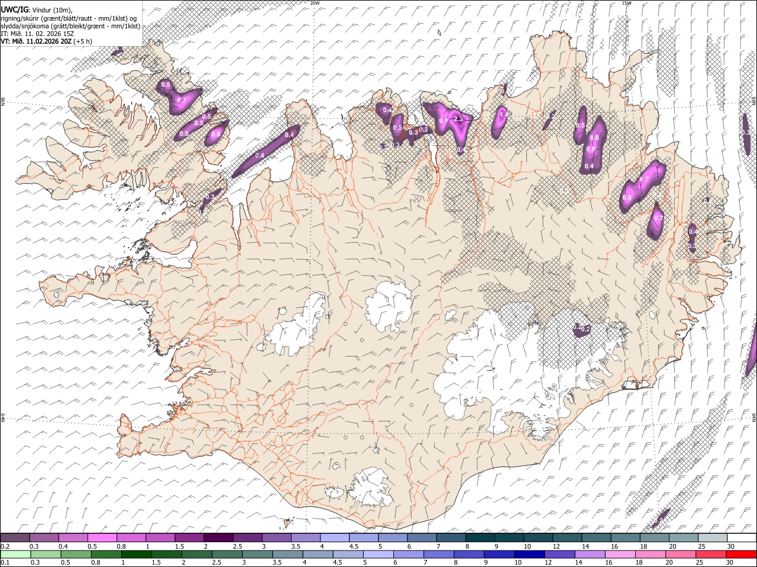
Task: Select the lavender swatch at 4 in upper legend
Action: [x=335, y=538]
